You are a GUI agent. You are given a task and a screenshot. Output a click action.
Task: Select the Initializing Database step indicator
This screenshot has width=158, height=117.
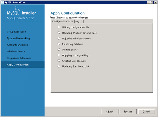[59, 44]
